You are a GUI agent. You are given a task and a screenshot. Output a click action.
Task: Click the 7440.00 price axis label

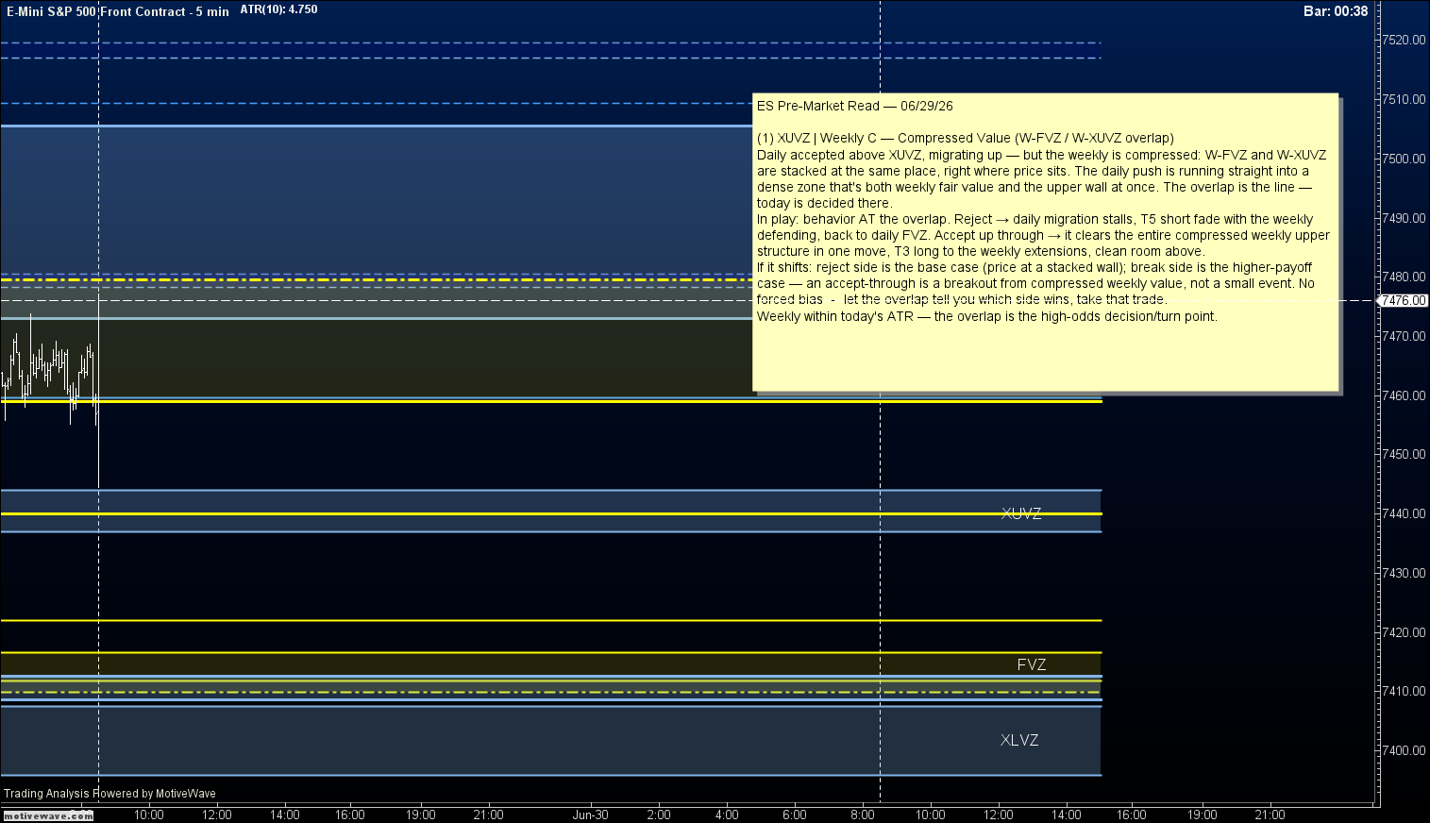coord(1404,513)
